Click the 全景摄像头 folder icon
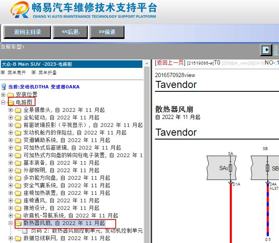 point(18,110)
